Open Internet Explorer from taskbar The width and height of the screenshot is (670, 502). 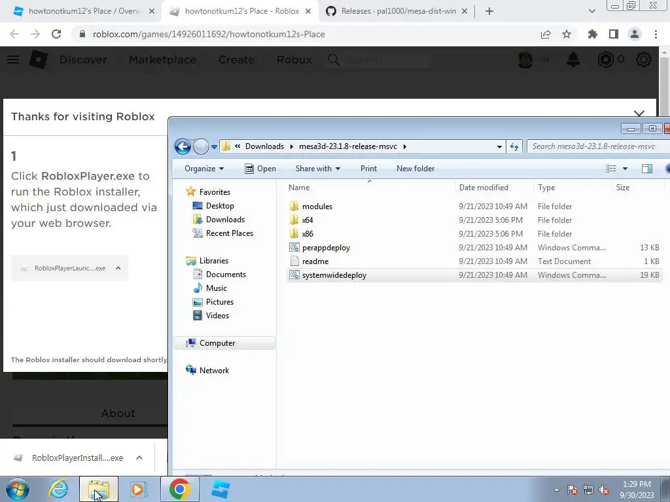tap(58, 489)
